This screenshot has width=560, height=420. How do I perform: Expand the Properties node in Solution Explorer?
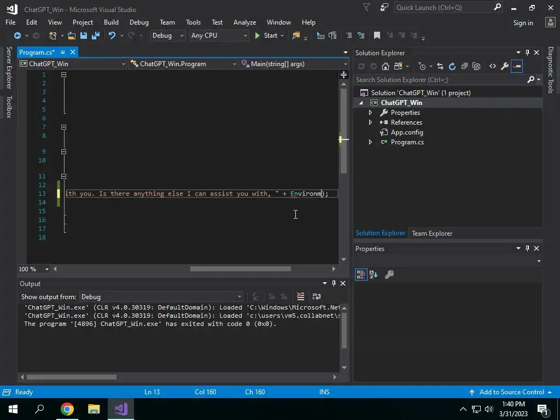click(x=370, y=113)
